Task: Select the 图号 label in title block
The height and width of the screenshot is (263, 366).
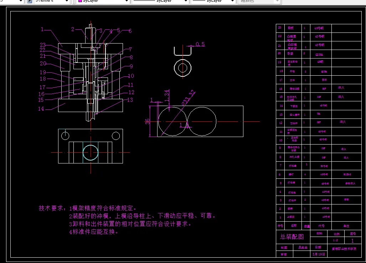Action: 353,234
